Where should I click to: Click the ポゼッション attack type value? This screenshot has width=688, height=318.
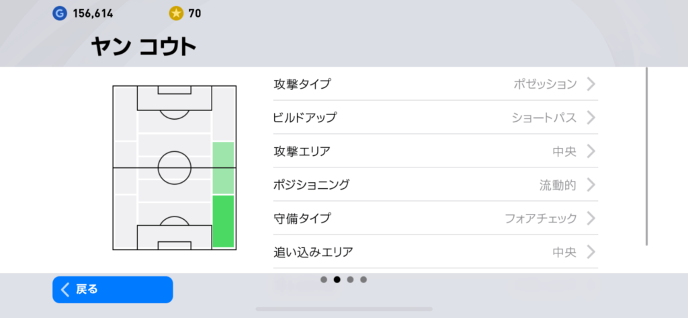pos(545,84)
